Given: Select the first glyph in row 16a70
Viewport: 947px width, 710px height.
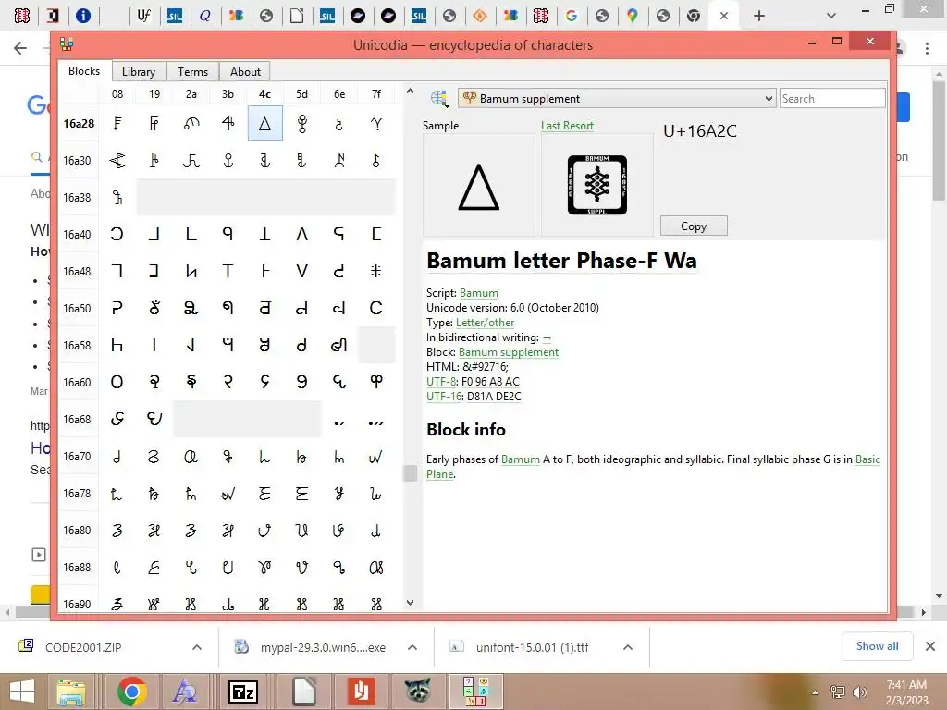Looking at the screenshot, I should (117, 457).
